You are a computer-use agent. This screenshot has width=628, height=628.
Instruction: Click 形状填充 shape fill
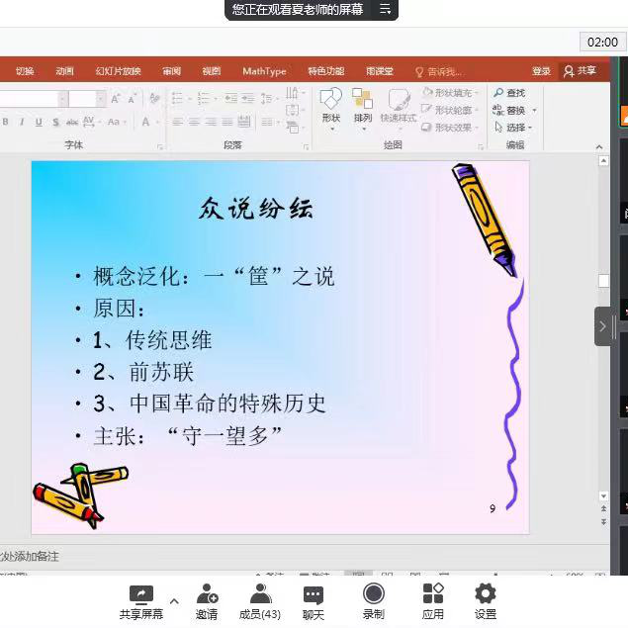451,93
